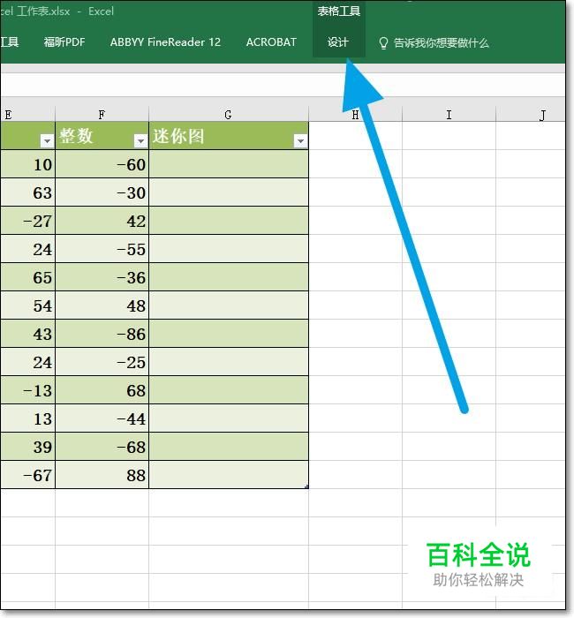Select cell containing -60
Image resolution: width=574 pixels, height=618 pixels.
click(x=102, y=164)
